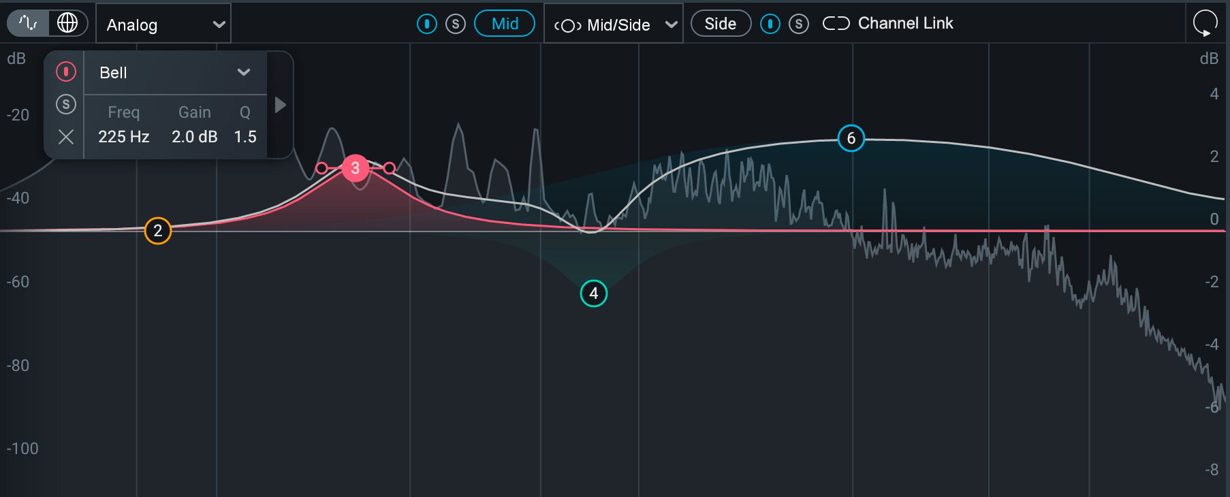Select EQ band node 6

pyautogui.click(x=851, y=138)
